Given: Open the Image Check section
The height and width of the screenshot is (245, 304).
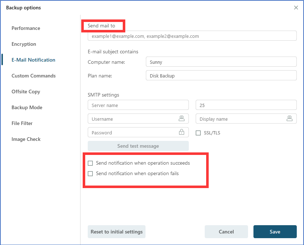Looking at the screenshot, I should pos(26,139).
